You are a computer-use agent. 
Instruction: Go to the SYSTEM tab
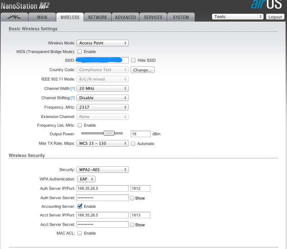pyautogui.click(x=181, y=17)
